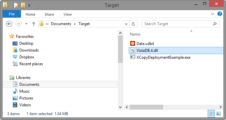
Task: Open Desktop under Favourites
Action: pos(27,43)
